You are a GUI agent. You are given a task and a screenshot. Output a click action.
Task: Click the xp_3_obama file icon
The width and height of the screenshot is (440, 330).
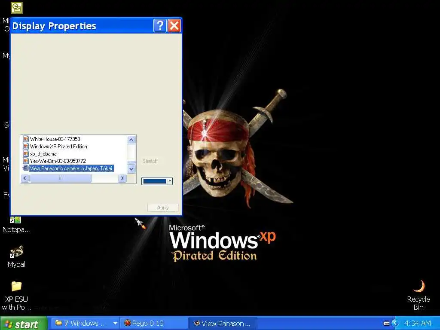point(26,153)
